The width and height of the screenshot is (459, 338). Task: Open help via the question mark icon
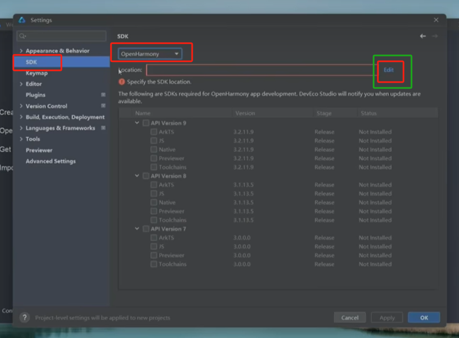(25, 318)
